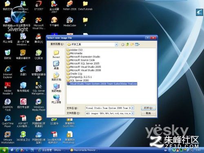The height and width of the screenshot is (153, 204).
Task: Open Microsoft Visual Studio 2005 folder
Action: [x=84, y=67]
